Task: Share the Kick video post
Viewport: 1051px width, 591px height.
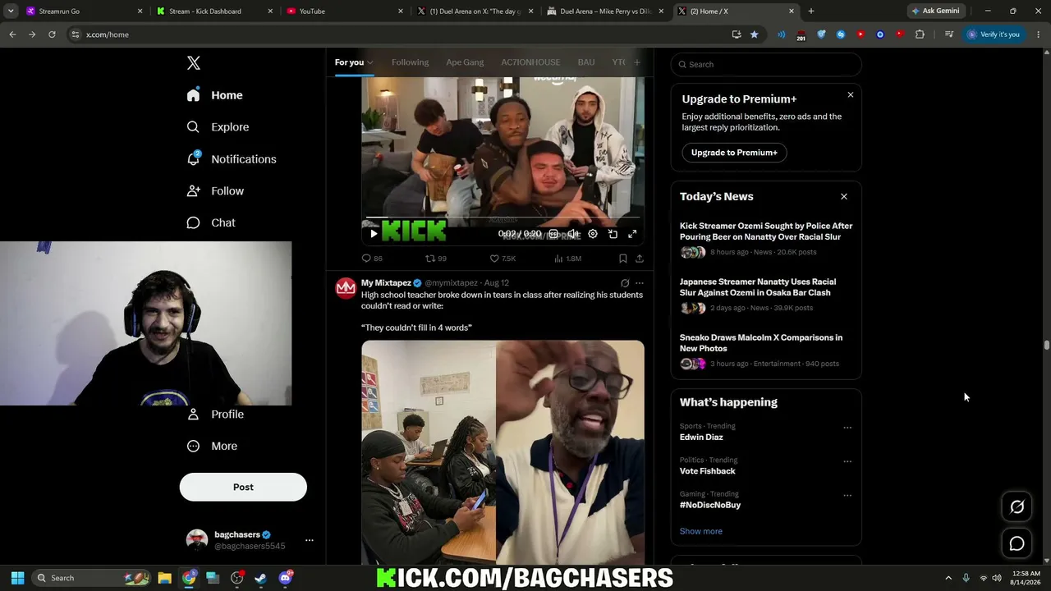Action: pyautogui.click(x=640, y=259)
